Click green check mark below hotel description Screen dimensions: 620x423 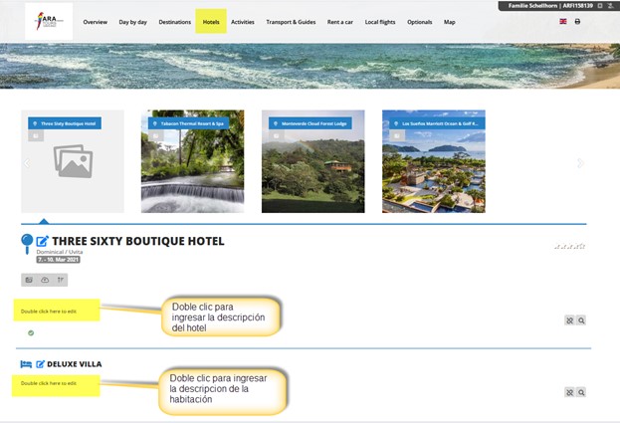click(x=31, y=332)
